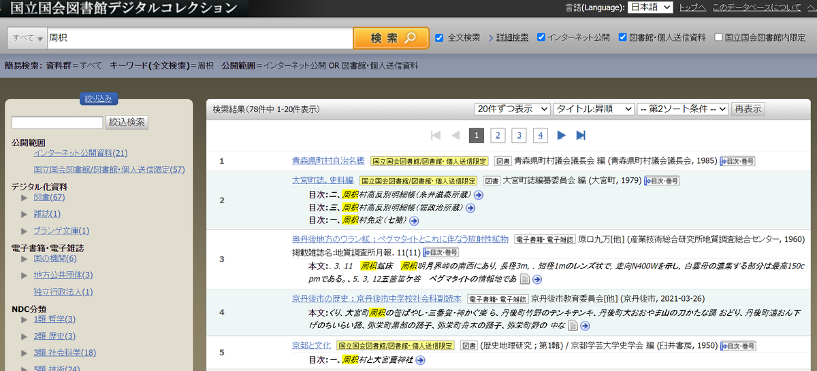Click the next page arrow icon
The image size is (817, 371).
pyautogui.click(x=562, y=135)
